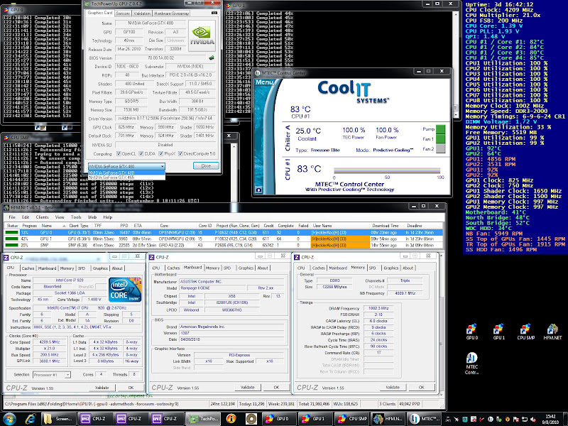Open the Menu button in MTEC Control Center
The height and width of the screenshot is (426, 568).
[265, 82]
